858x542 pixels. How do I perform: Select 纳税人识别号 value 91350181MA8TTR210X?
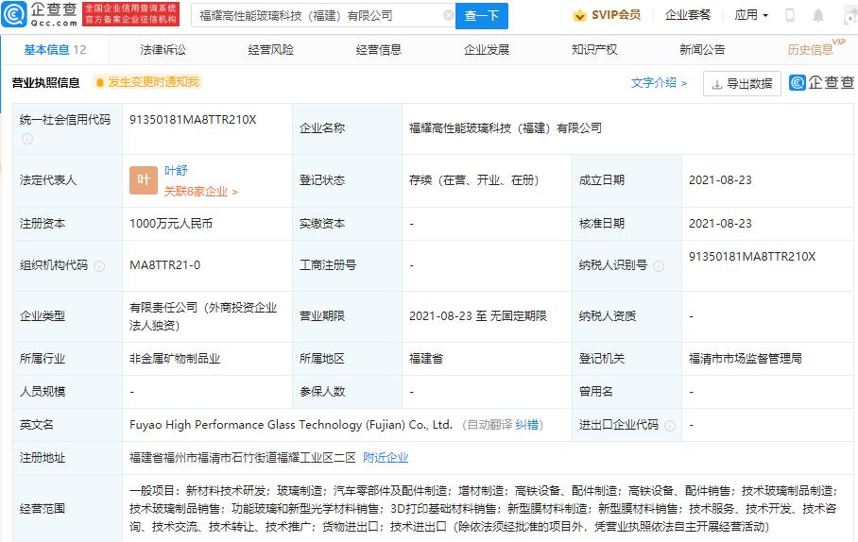[752, 257]
